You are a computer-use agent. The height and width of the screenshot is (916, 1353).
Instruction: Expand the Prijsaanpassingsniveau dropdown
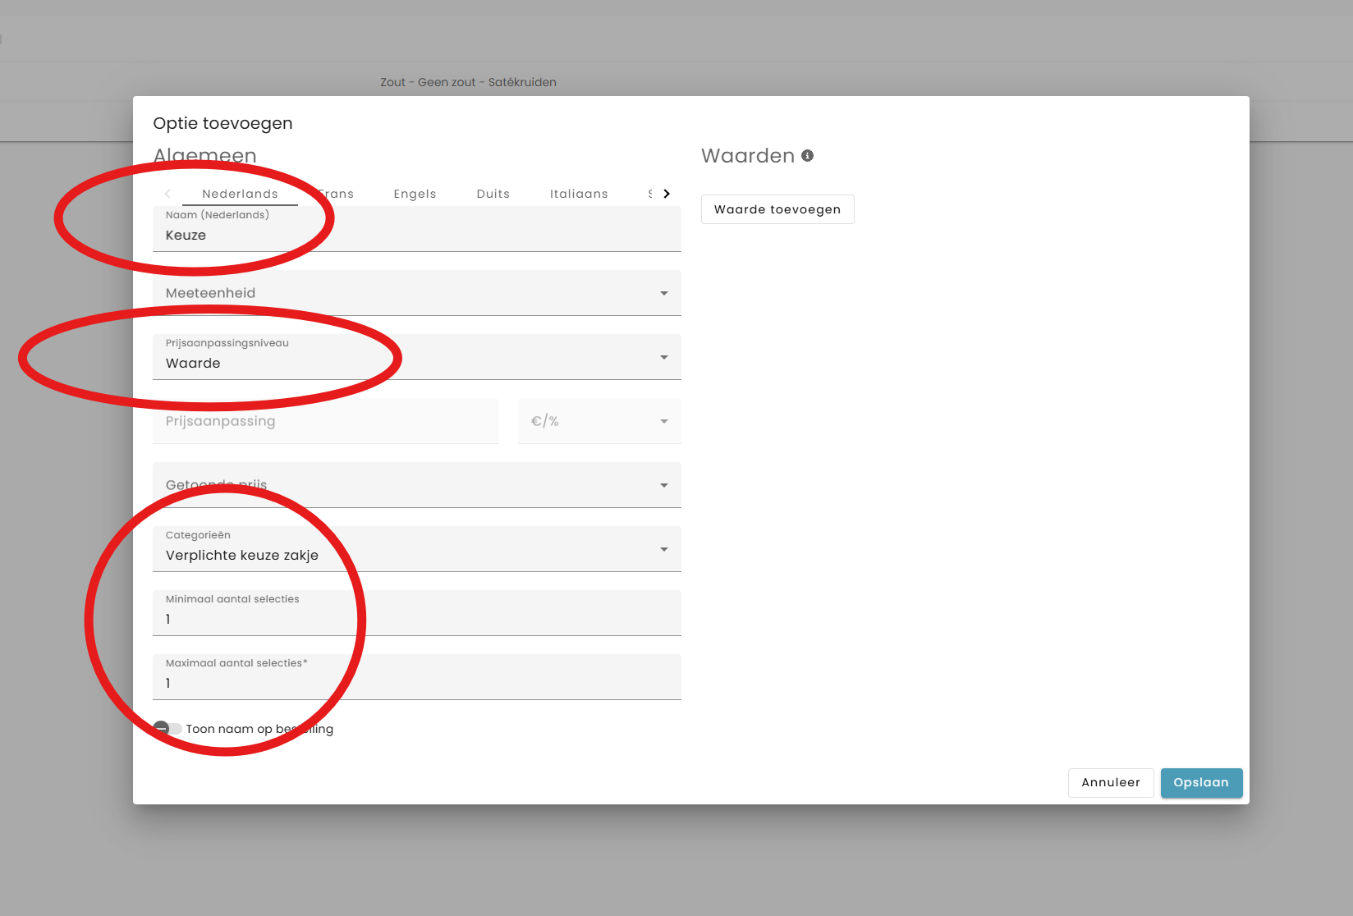tap(416, 357)
